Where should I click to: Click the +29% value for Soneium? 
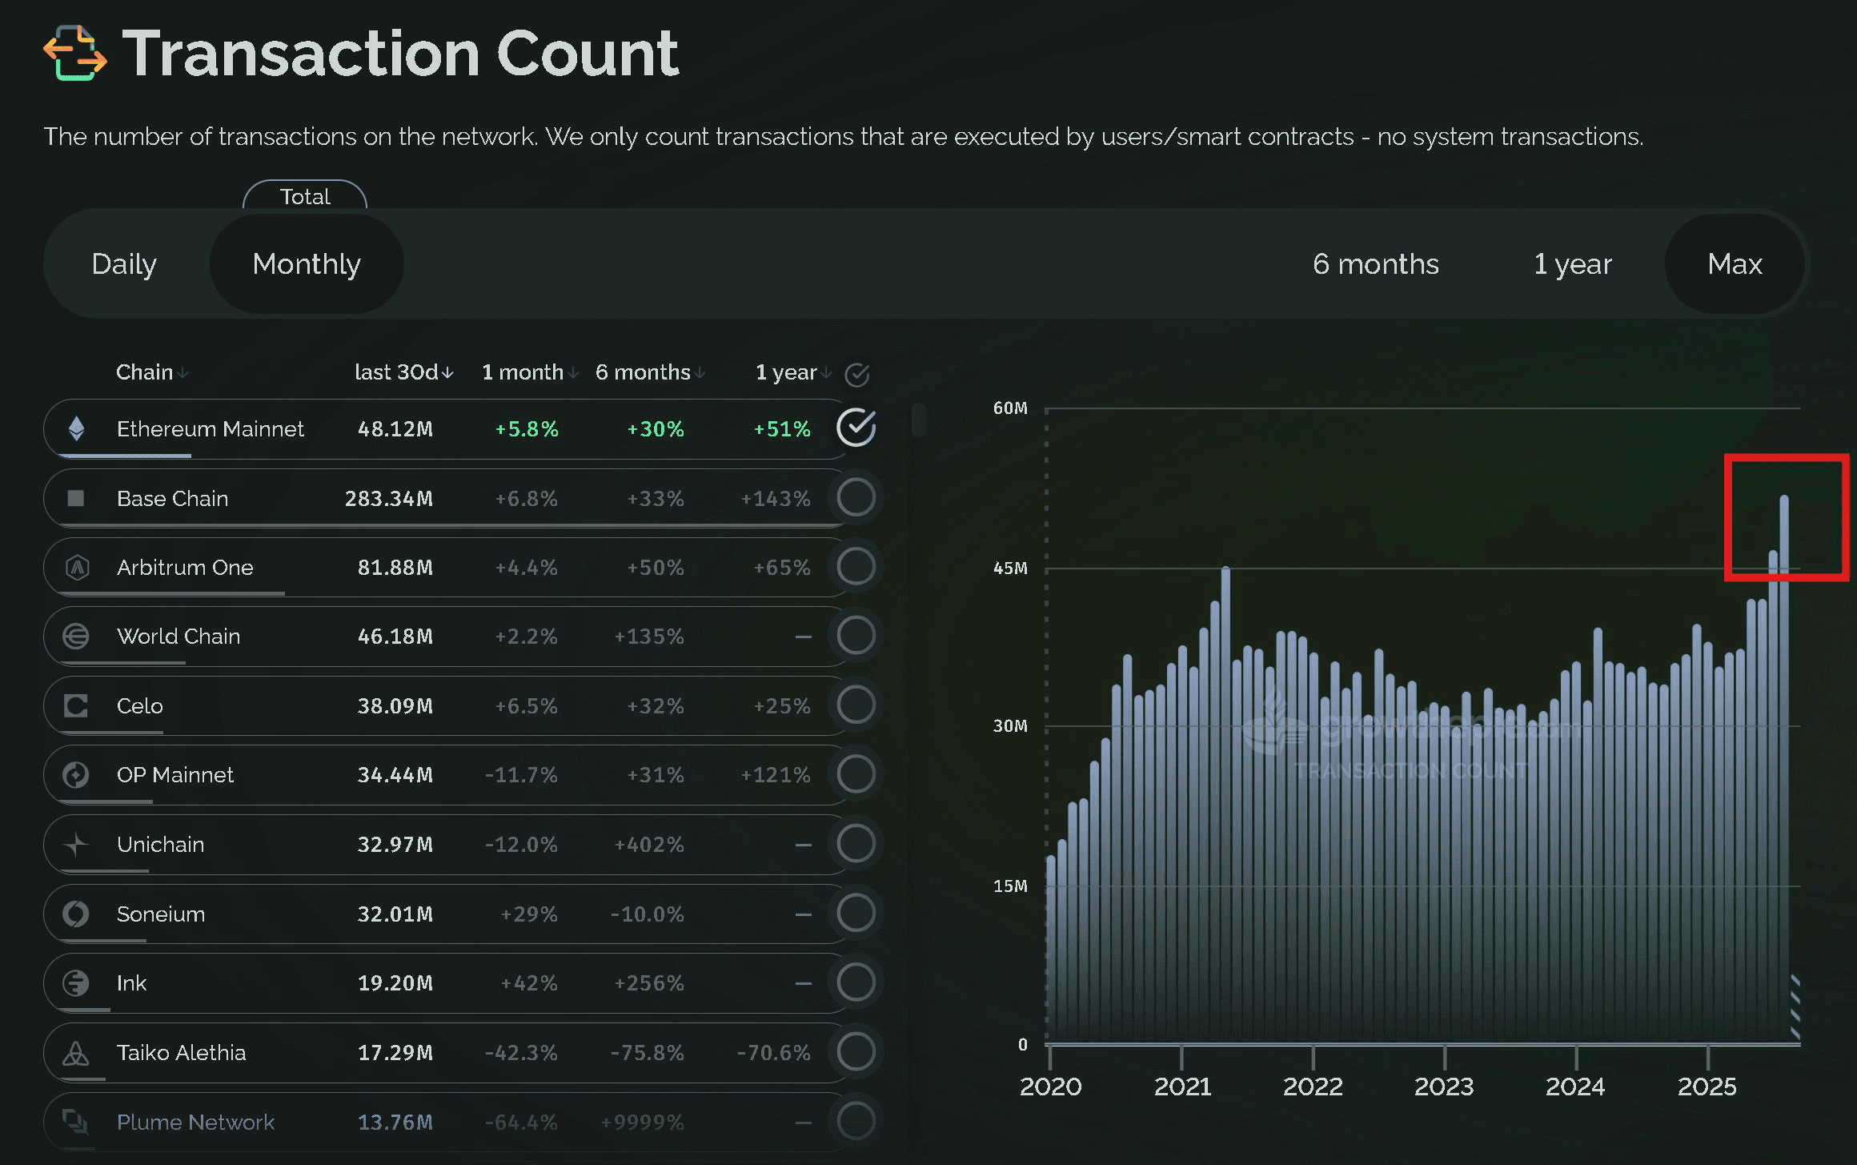[529, 914]
